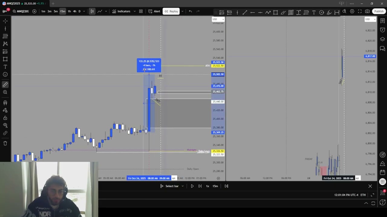387x217 pixels.
Task: Open the watchlist panel icon
Action: pos(382,21)
